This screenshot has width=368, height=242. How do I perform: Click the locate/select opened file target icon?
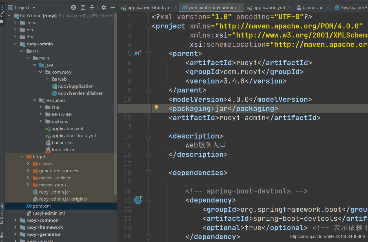pos(74,7)
